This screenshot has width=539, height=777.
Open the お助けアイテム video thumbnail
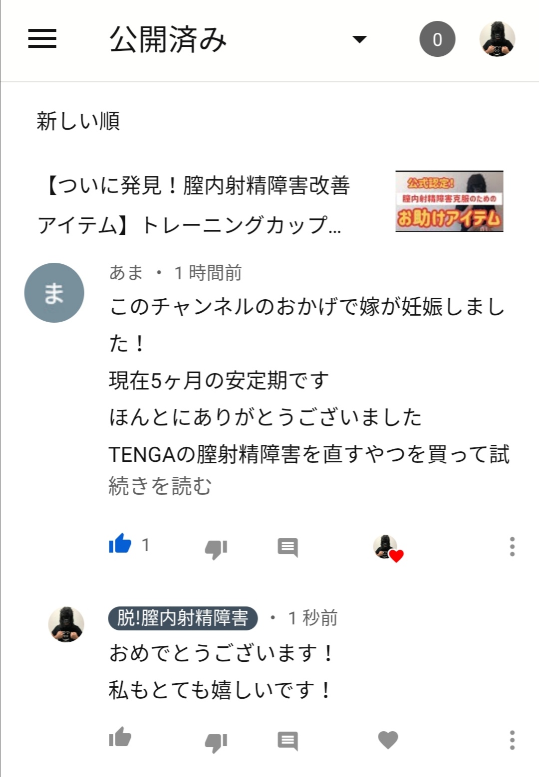coord(449,201)
